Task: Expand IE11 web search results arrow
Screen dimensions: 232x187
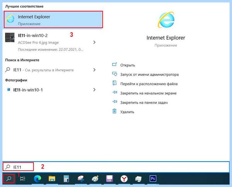Action: 94,70
